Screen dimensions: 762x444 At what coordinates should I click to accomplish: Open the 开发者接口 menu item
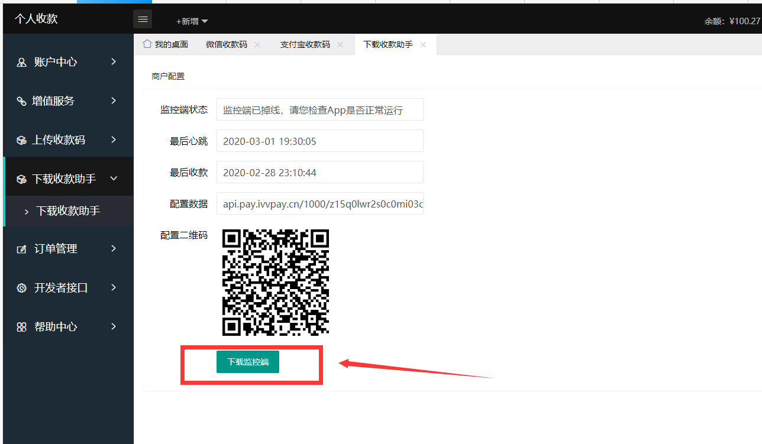[x=69, y=288]
